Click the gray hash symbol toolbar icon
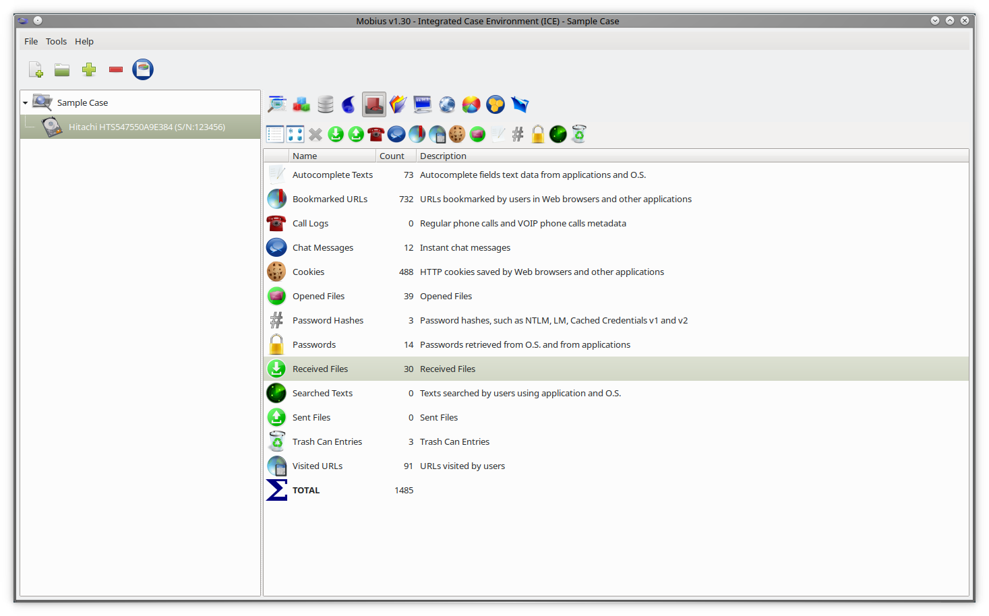Screen dimensions: 989x616 [518, 134]
